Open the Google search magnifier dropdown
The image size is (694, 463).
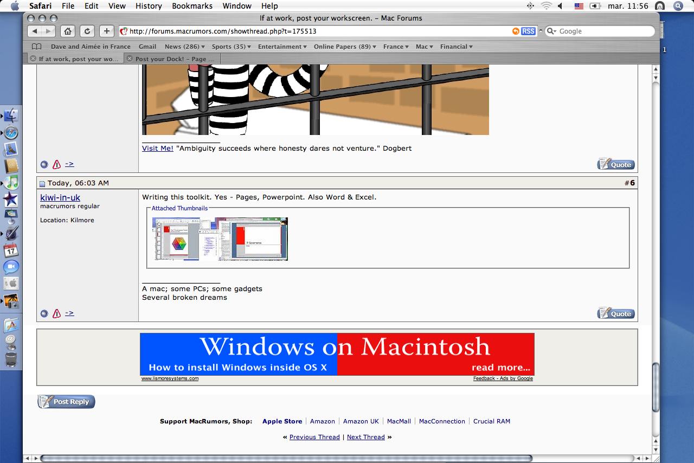pos(551,31)
